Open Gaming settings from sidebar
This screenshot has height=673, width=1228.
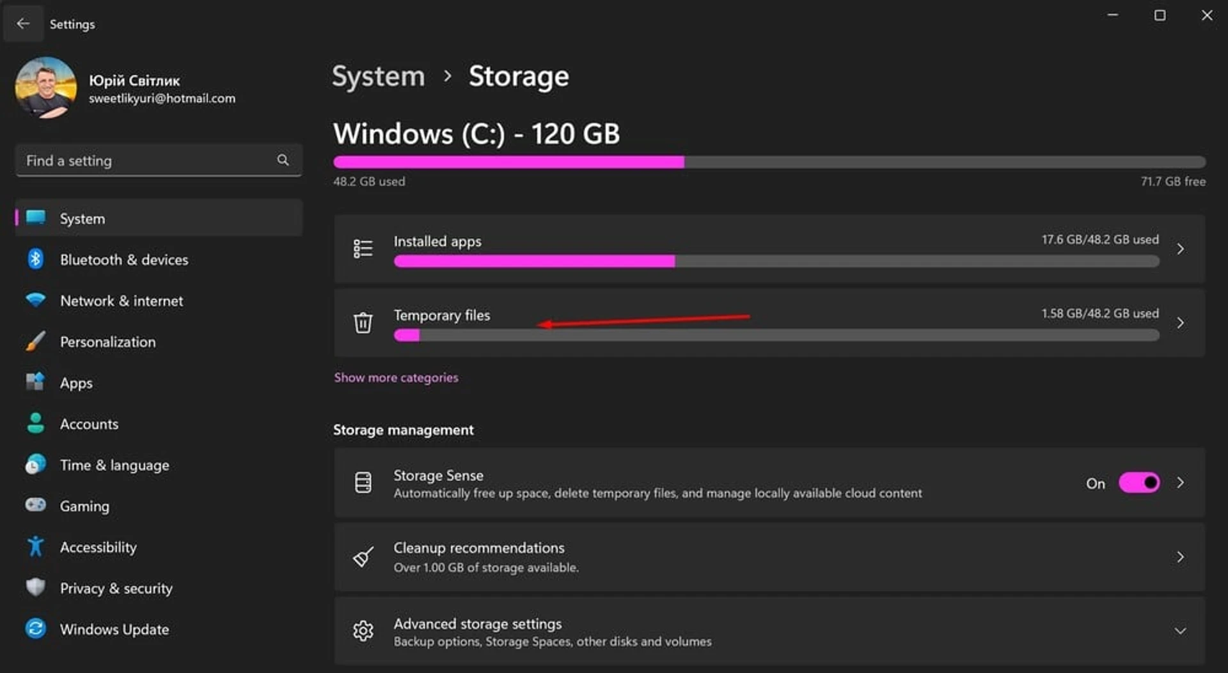coord(159,505)
